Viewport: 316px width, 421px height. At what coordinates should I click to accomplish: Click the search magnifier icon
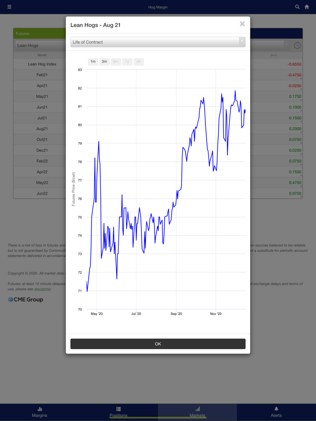coord(297,7)
